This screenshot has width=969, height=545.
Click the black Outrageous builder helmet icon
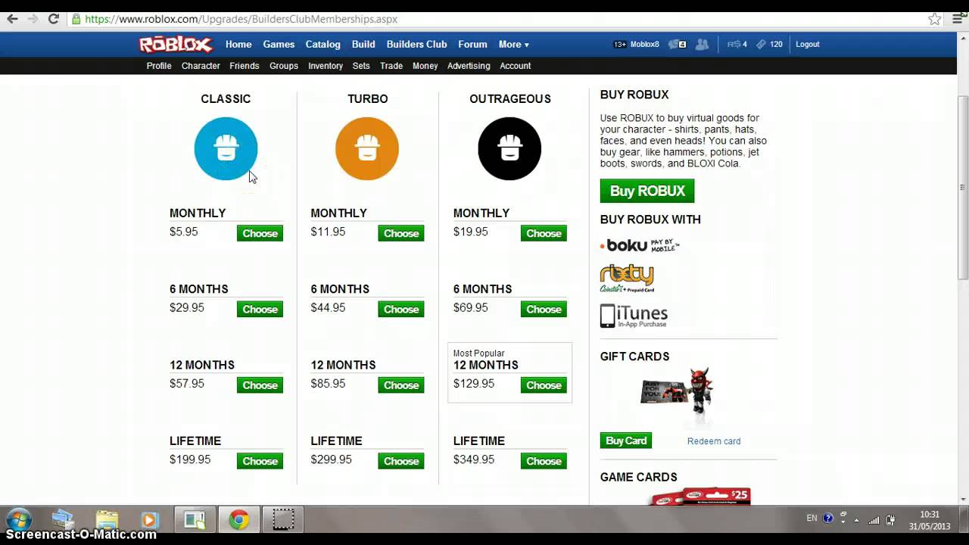point(509,148)
